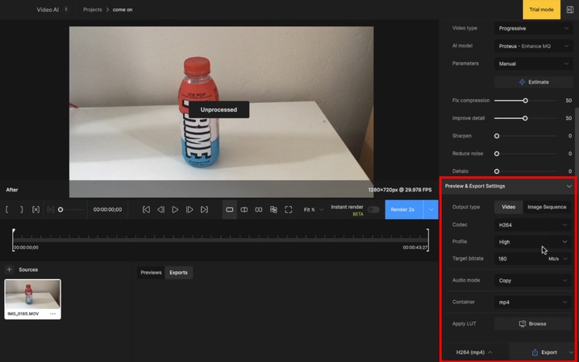Select Image Sequence output type
This screenshot has width=579, height=362.
(547, 207)
